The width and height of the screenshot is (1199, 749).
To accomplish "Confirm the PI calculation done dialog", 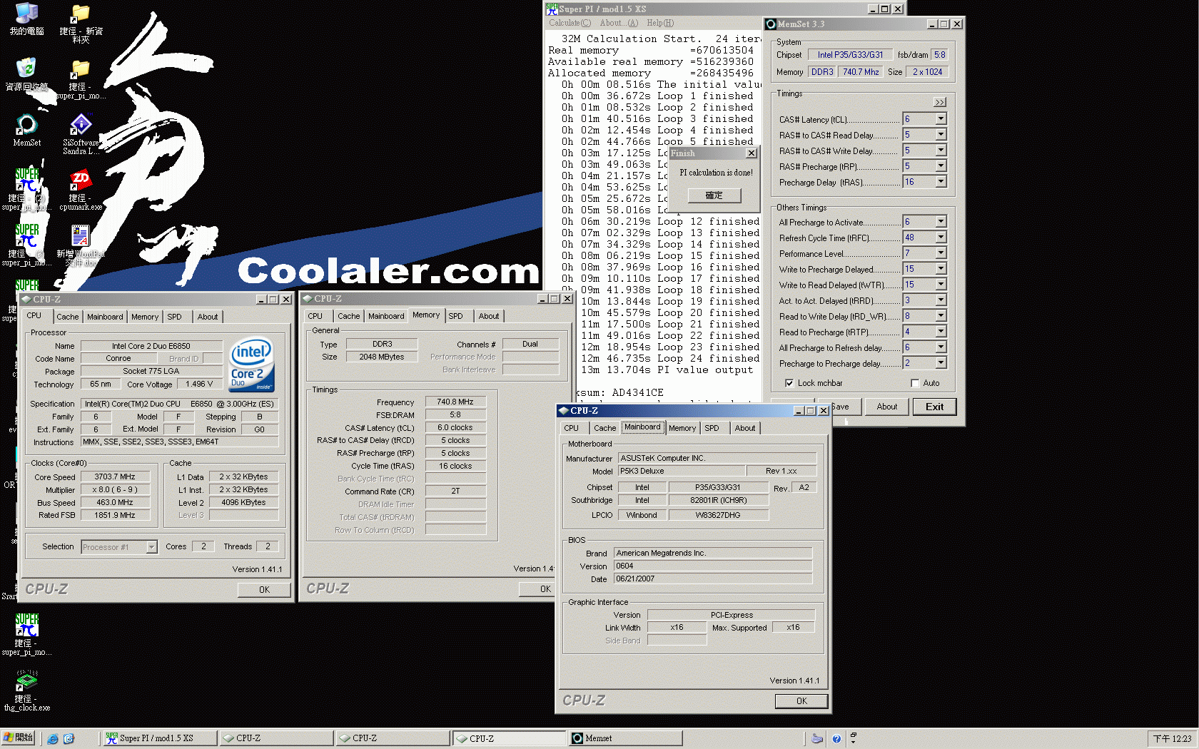I will click(714, 195).
